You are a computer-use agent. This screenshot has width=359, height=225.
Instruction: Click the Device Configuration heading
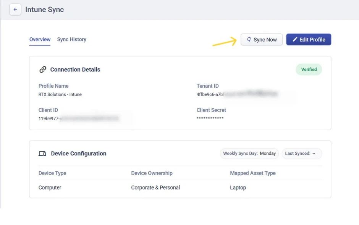(79, 153)
